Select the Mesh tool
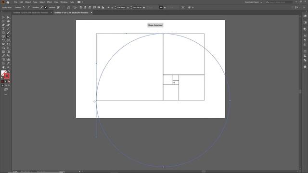Image resolution: width=308 pixels, height=173 pixels. 3,52
